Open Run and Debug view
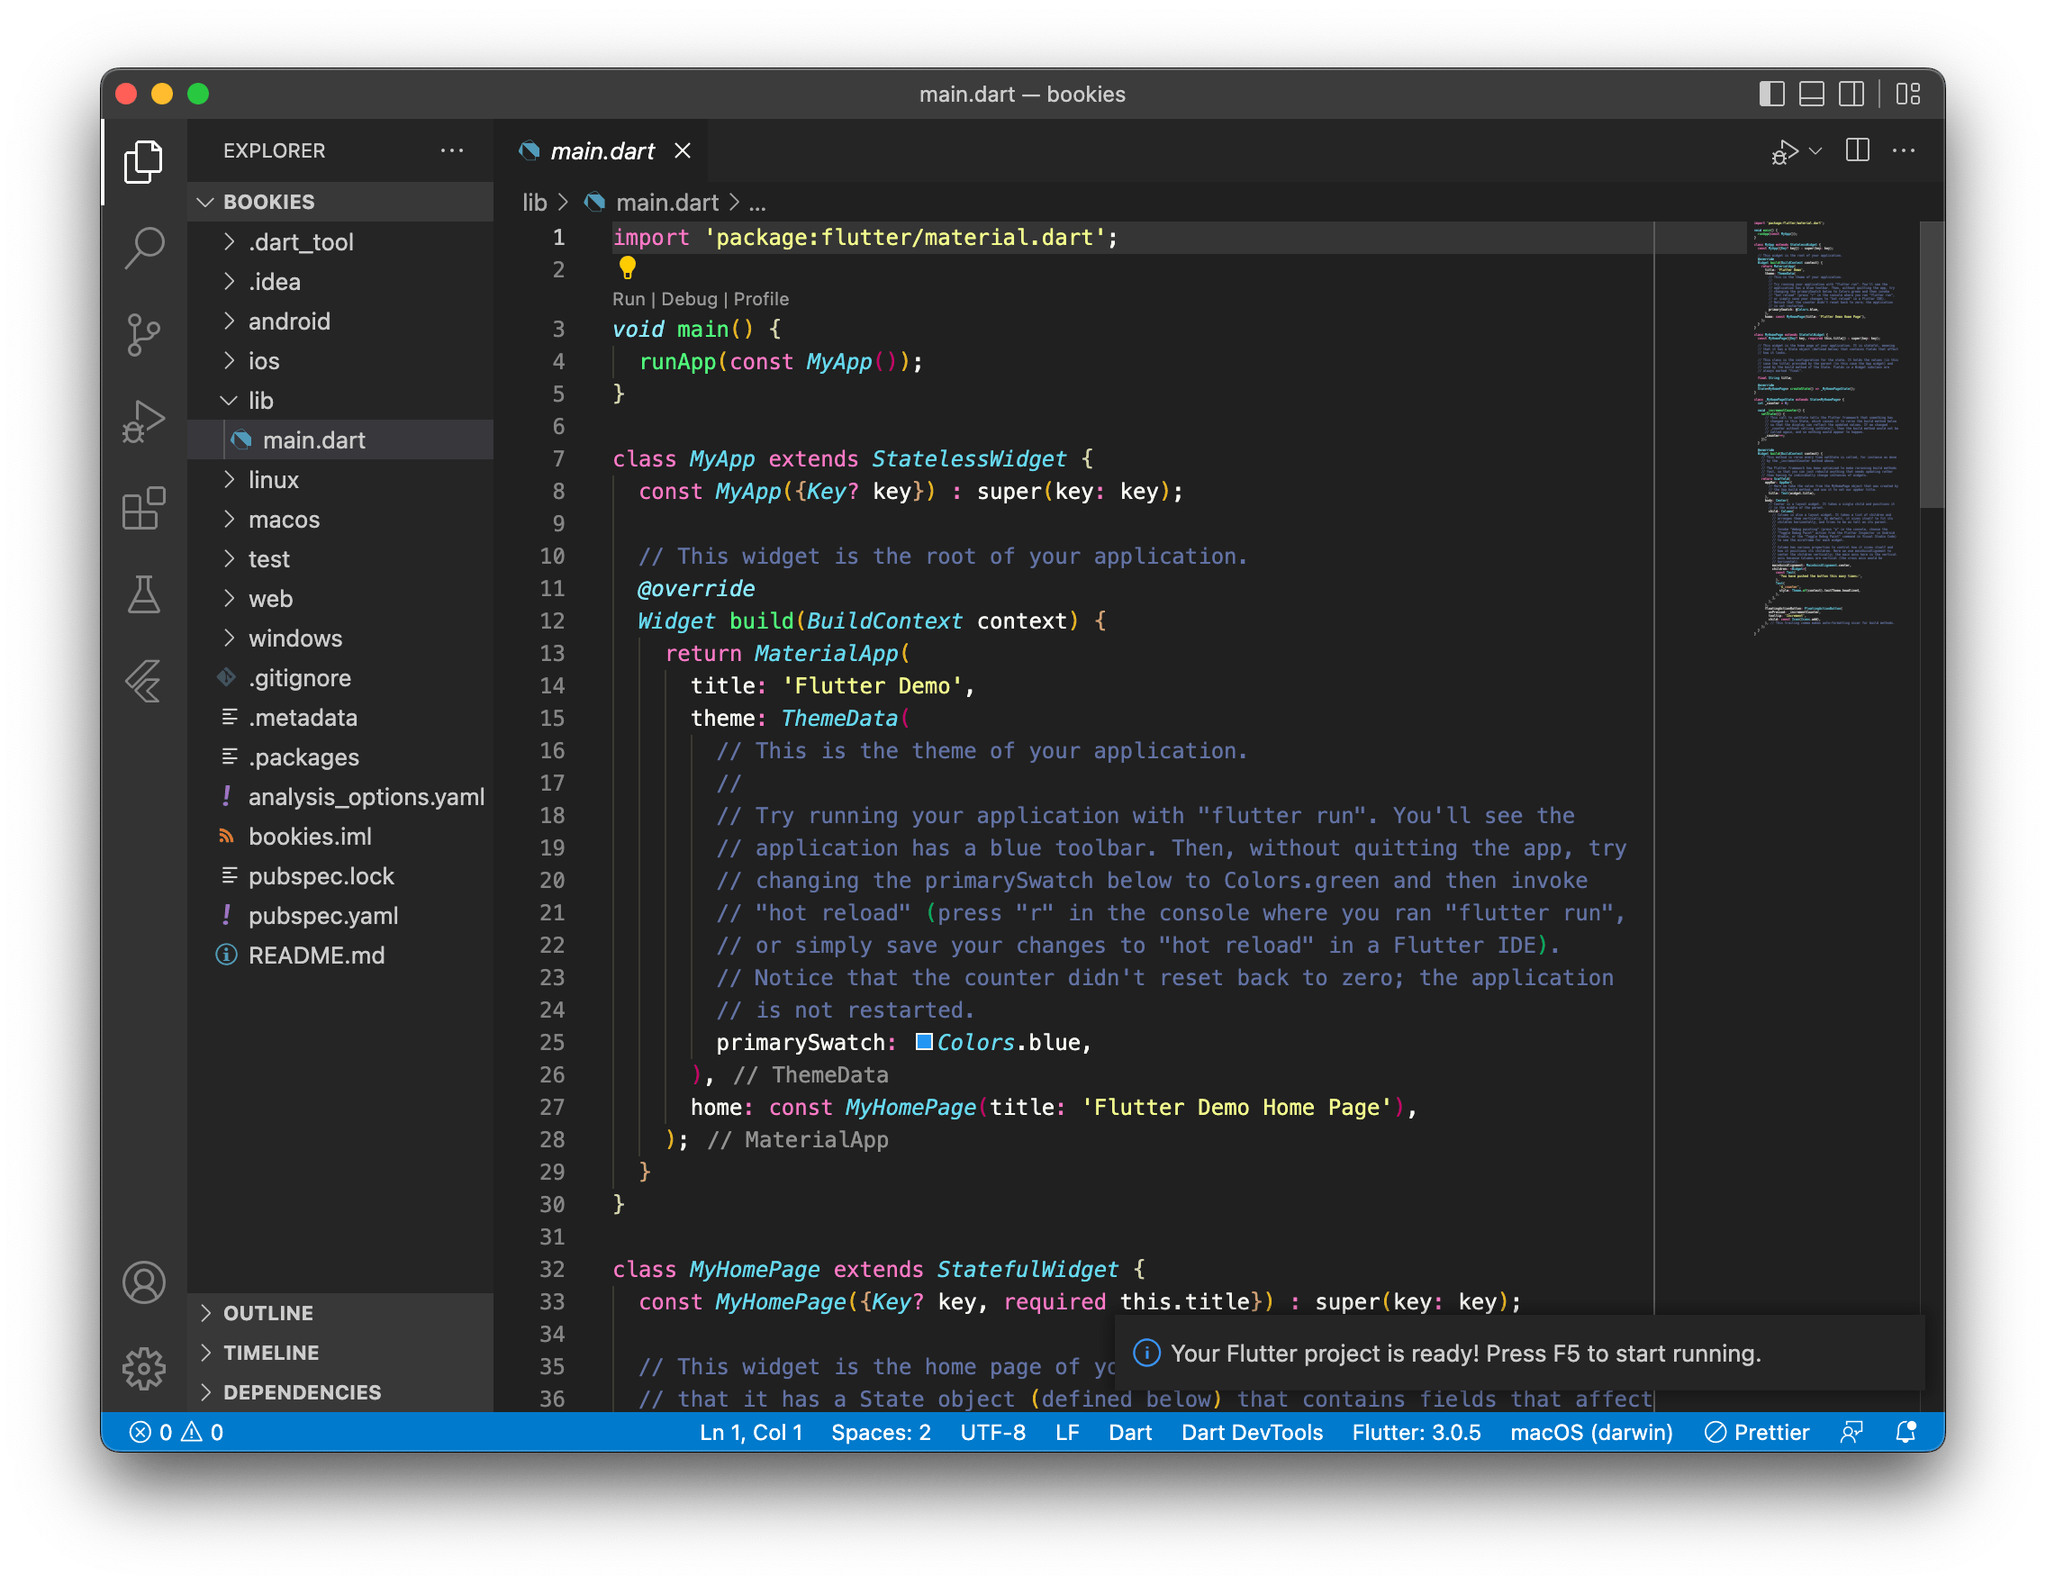Image resolution: width=2046 pixels, height=1585 pixels. pos(143,421)
